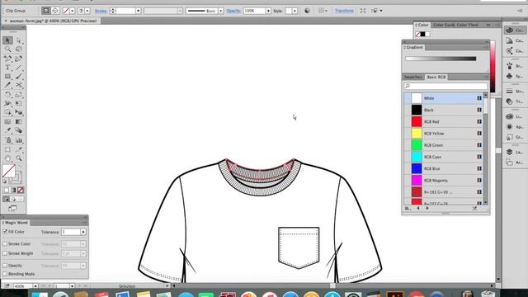This screenshot has height=297, width=528.
Task: Select the Pencil tool
Action: coord(7,85)
